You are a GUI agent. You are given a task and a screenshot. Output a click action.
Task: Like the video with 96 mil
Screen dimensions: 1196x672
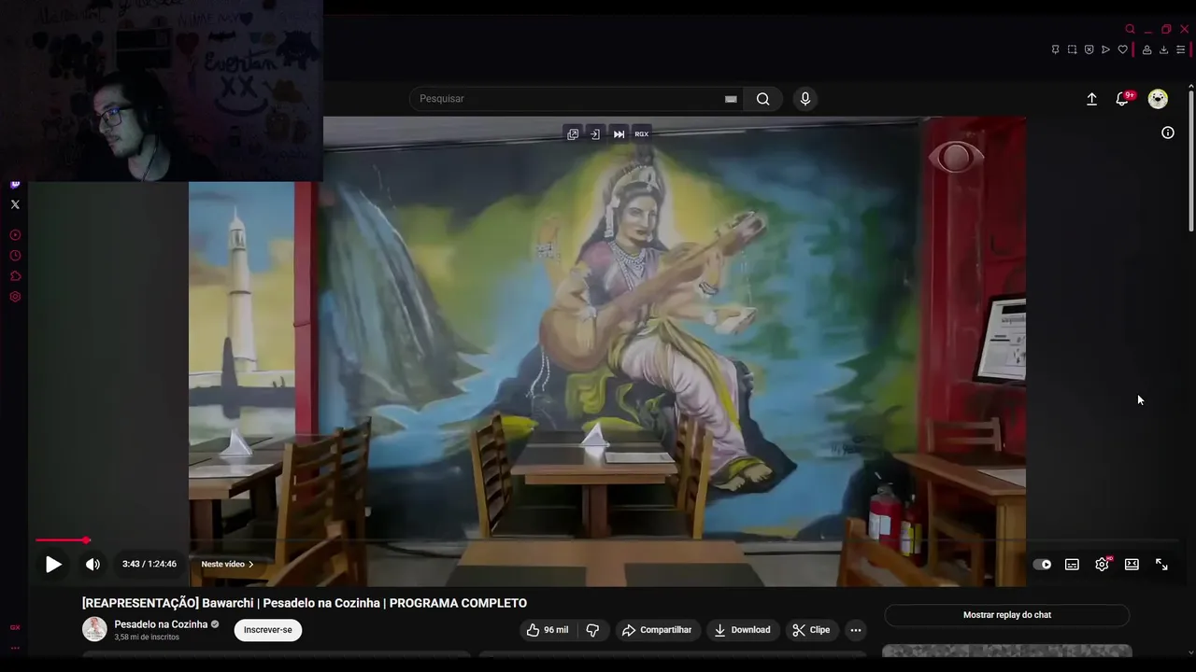pyautogui.click(x=547, y=630)
